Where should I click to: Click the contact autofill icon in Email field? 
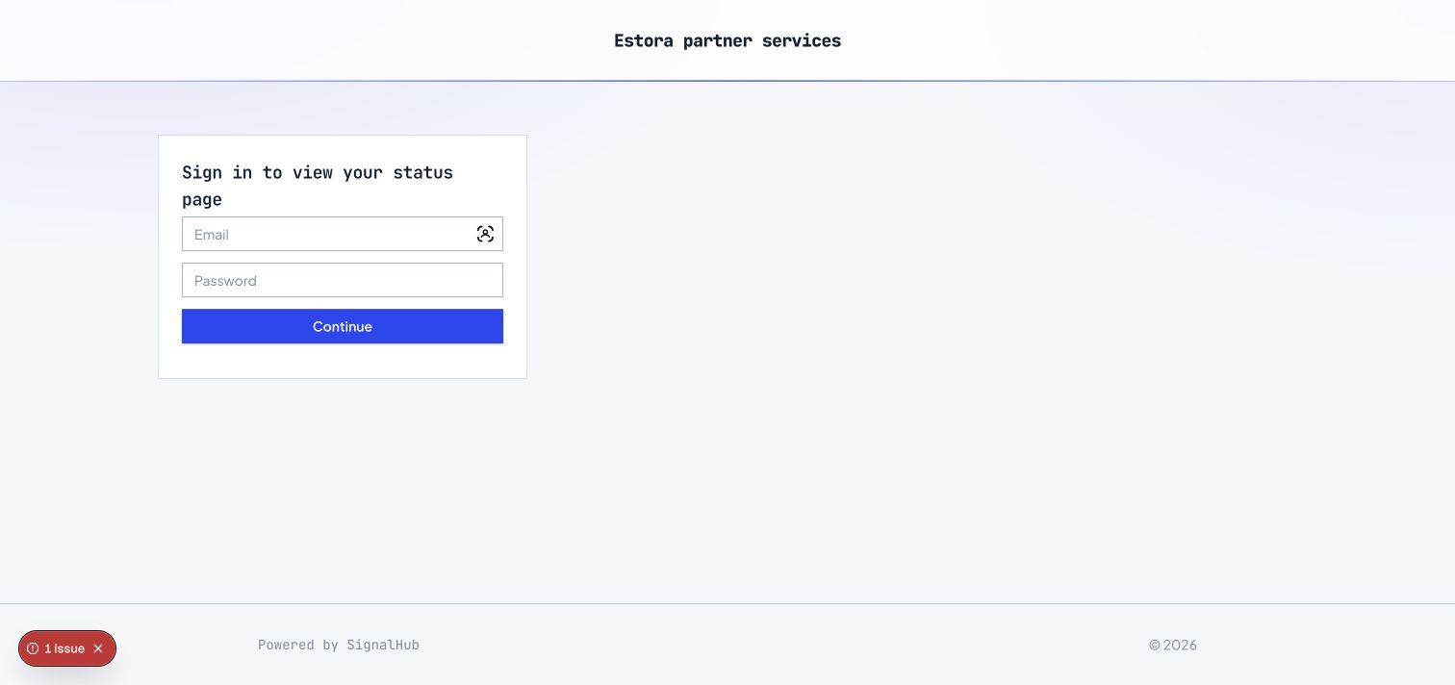pos(485,234)
